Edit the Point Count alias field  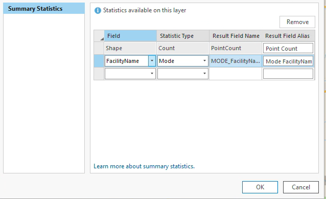click(x=288, y=48)
